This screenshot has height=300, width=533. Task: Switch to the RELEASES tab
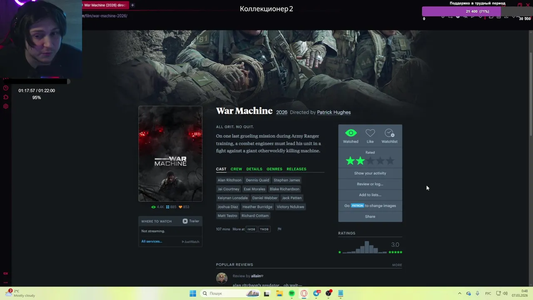tap(296, 169)
